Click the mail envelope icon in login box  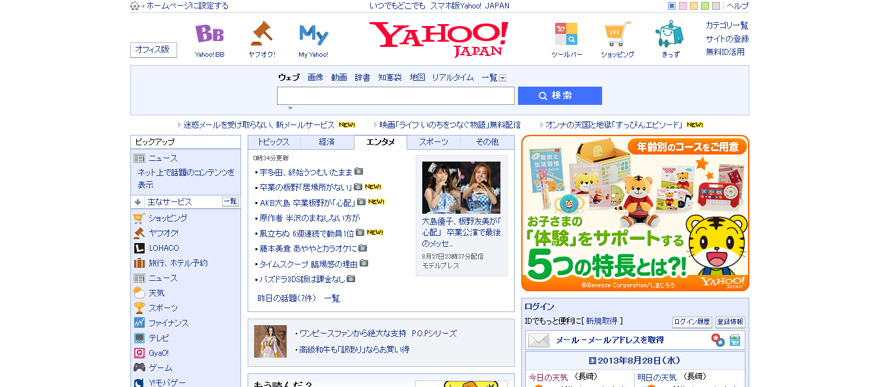click(x=539, y=340)
